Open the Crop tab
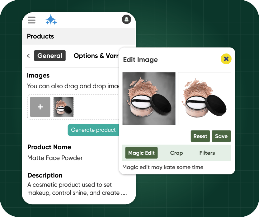 coord(177,153)
